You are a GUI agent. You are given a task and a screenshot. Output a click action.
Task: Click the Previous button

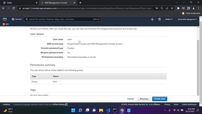pos(144,99)
